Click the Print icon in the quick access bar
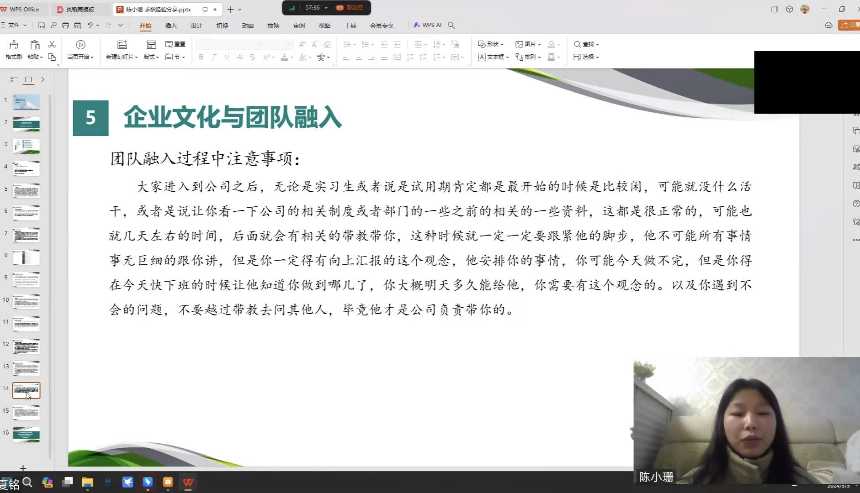 tap(65, 25)
